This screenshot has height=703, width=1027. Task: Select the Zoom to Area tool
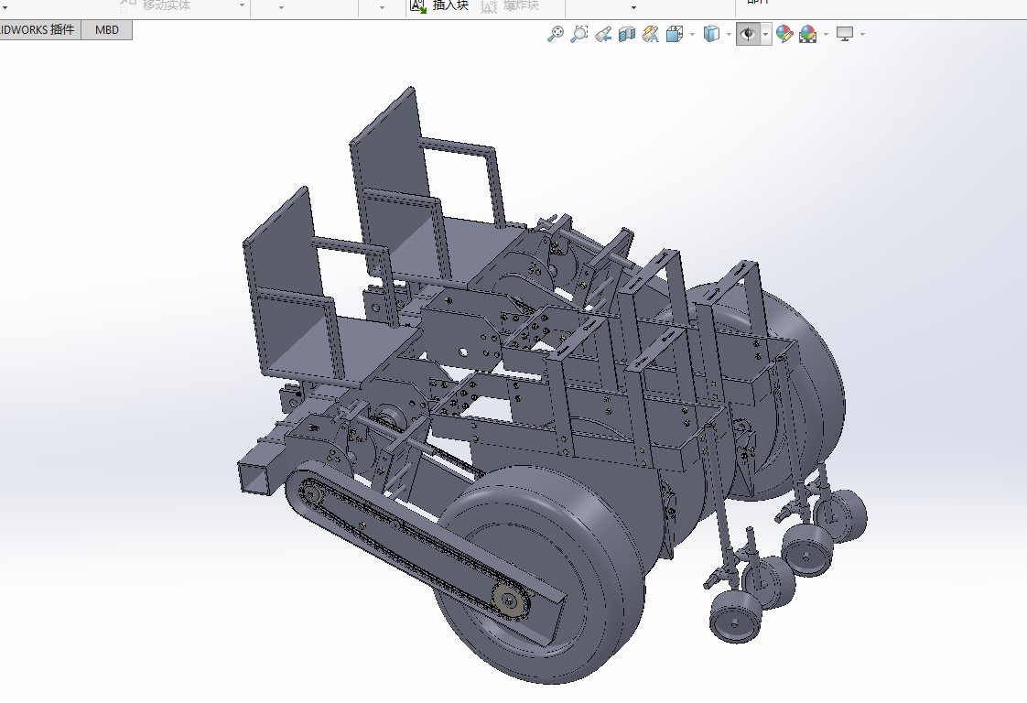pyautogui.click(x=578, y=35)
